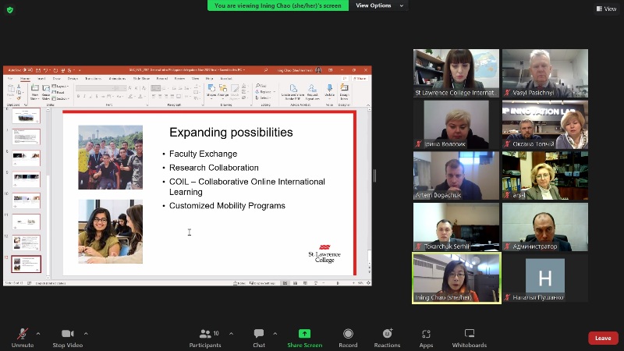Expand arrow beside Participants

click(x=231, y=334)
